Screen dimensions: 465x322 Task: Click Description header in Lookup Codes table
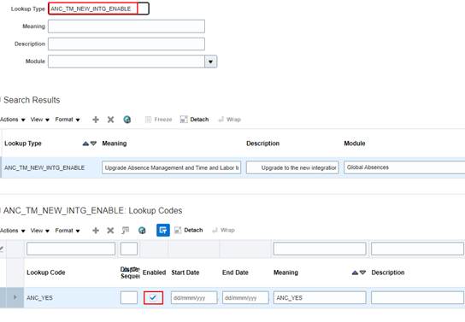(x=388, y=272)
